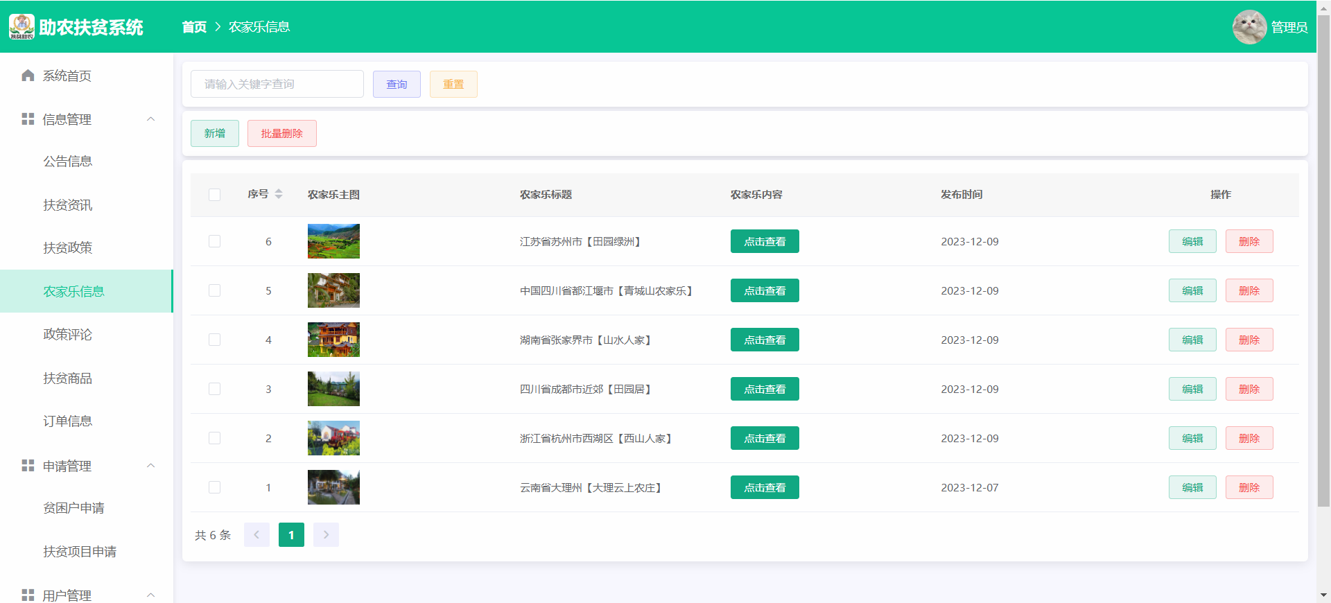The image size is (1331, 603).
Task: Open the administrator avatar picture
Action: tap(1249, 27)
